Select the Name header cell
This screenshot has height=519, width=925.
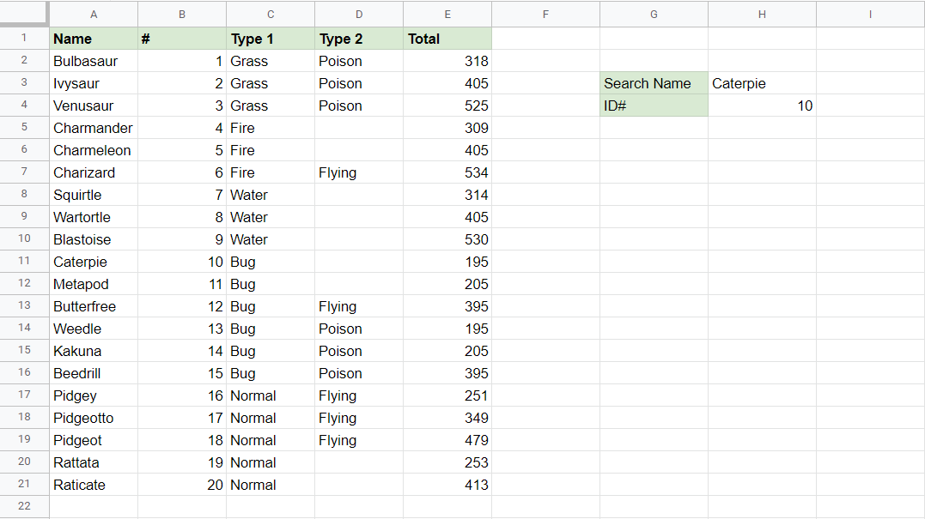(94, 39)
